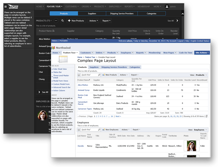Click Quick Find field in Employees view

(x=89, y=130)
